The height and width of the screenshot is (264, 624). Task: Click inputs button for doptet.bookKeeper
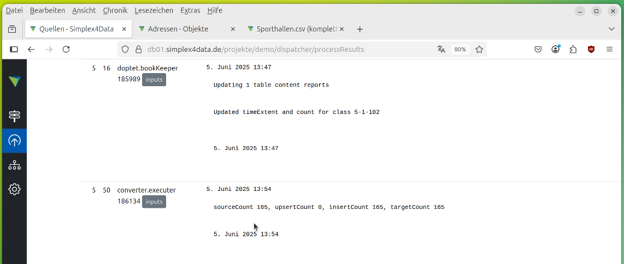pyautogui.click(x=154, y=80)
